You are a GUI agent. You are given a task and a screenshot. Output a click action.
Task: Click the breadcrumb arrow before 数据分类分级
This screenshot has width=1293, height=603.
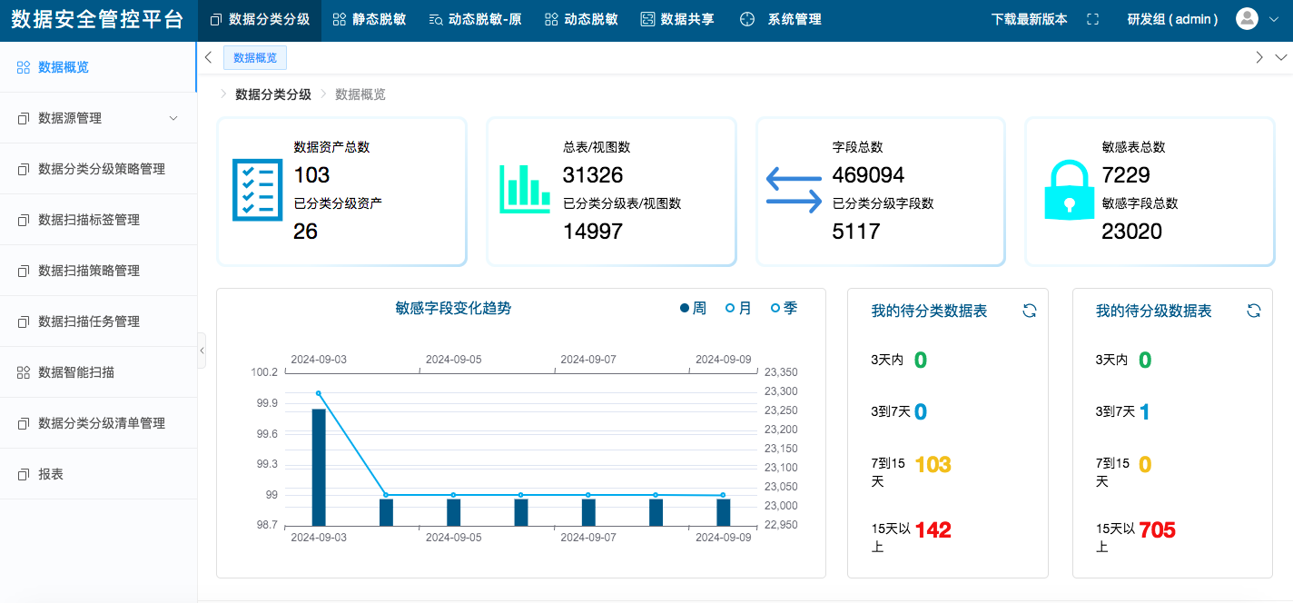pyautogui.click(x=223, y=94)
